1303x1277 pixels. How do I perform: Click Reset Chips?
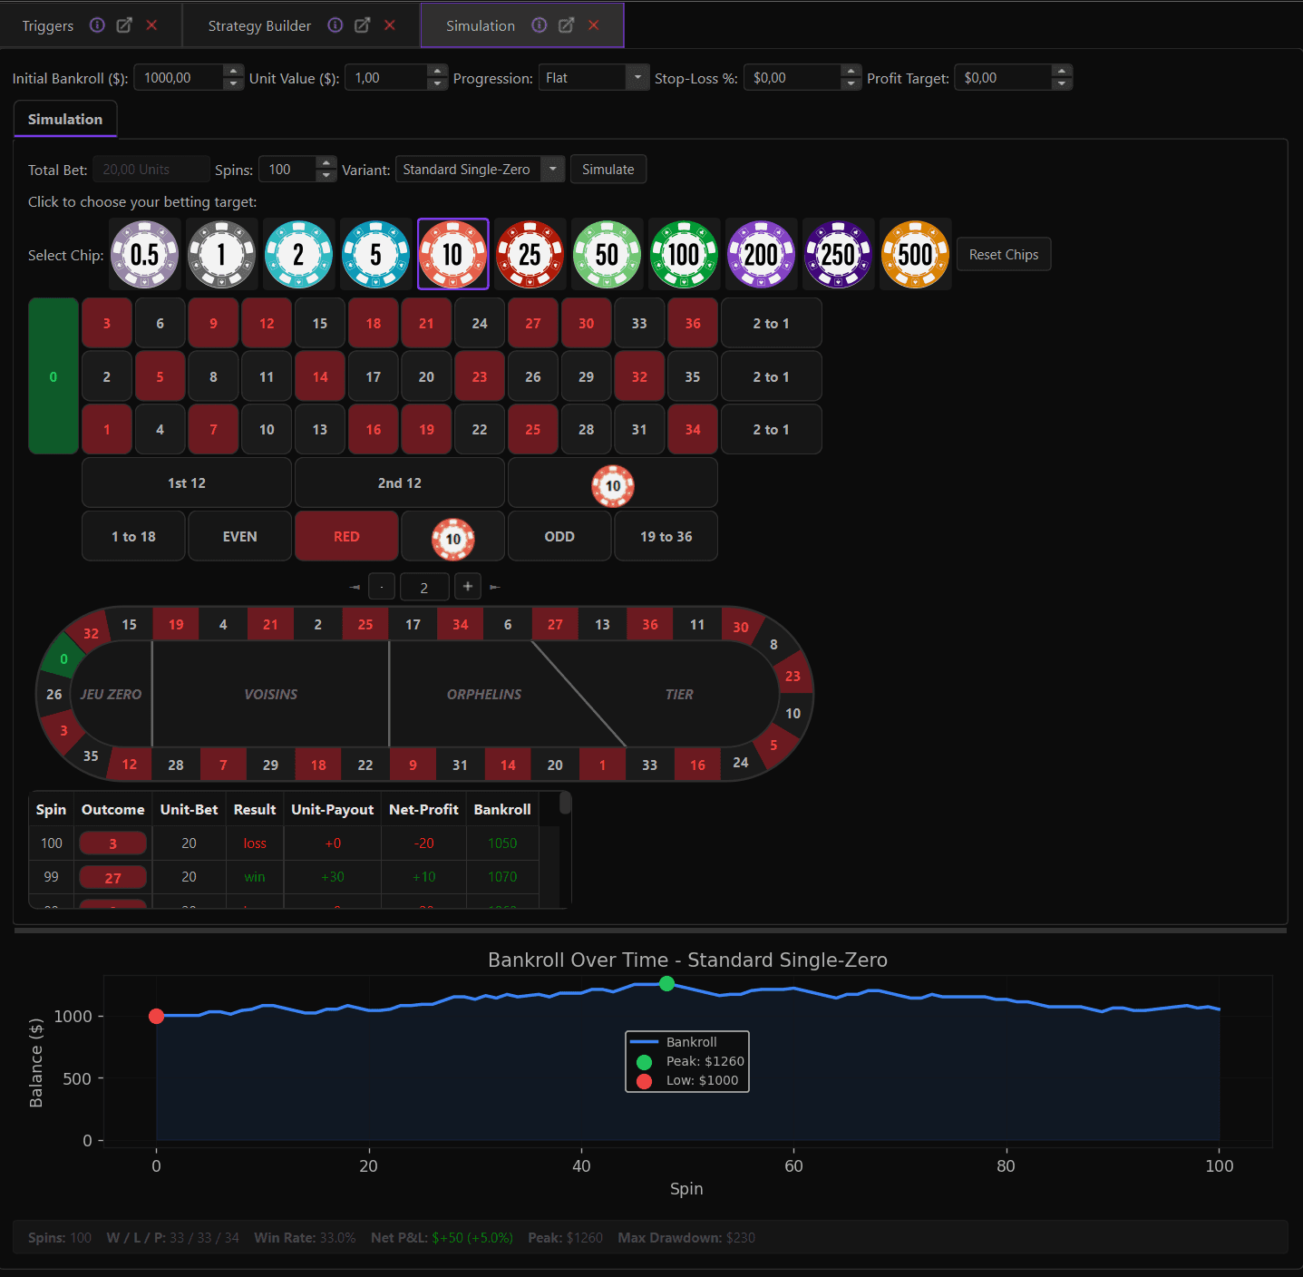[x=1004, y=255]
